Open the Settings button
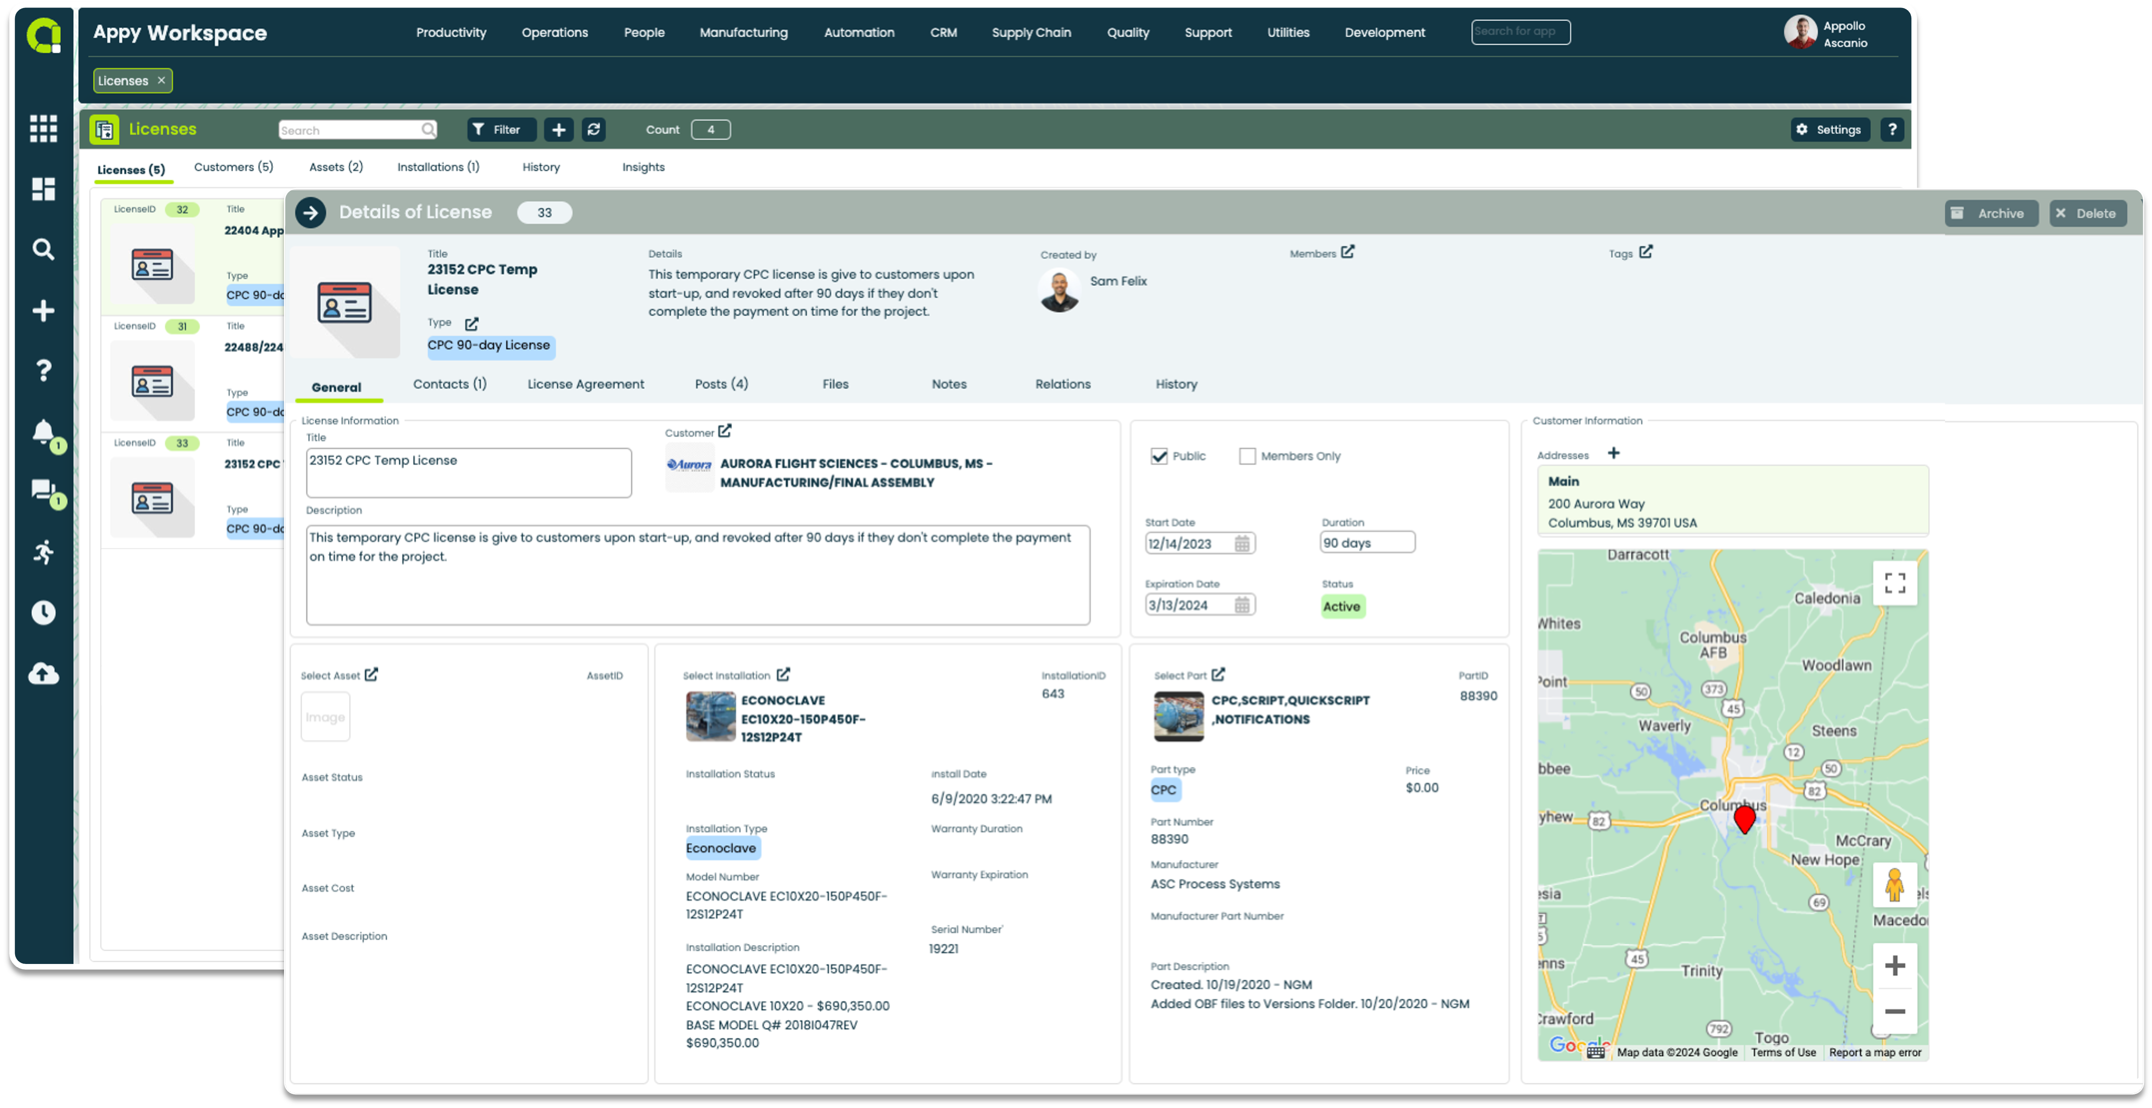 coord(1830,130)
